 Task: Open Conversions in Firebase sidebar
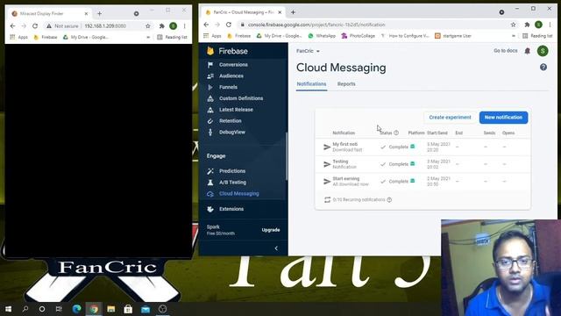tap(233, 64)
